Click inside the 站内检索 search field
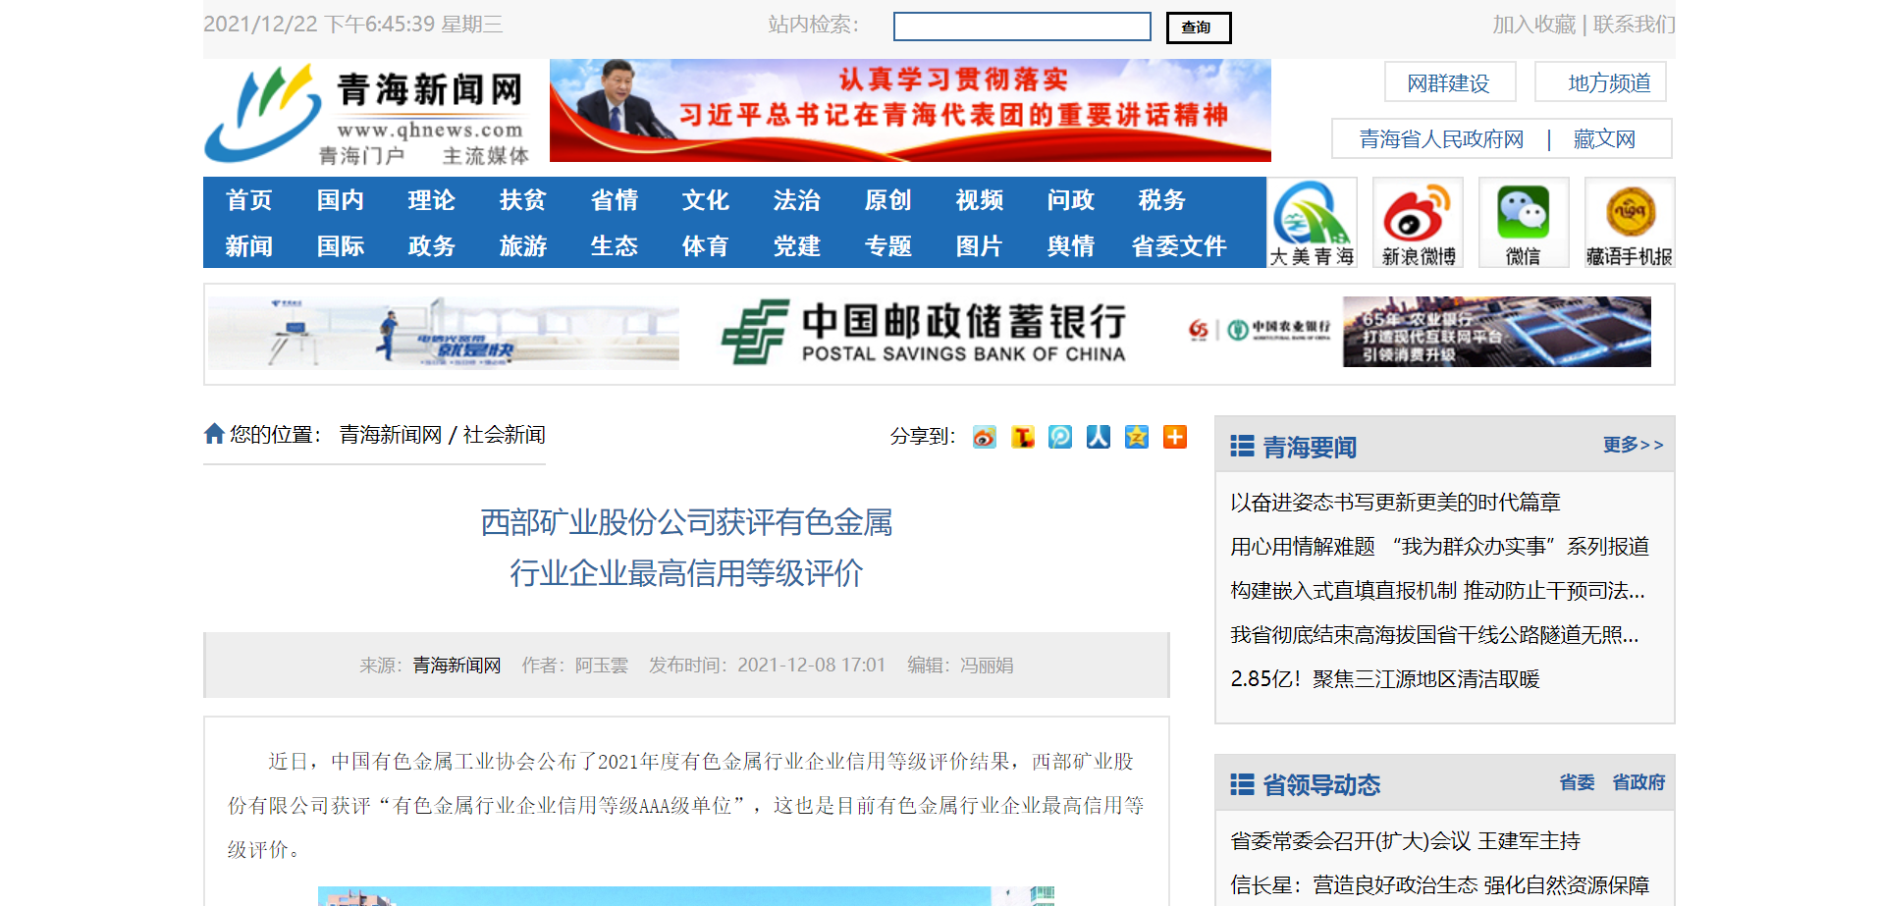 1021,27
